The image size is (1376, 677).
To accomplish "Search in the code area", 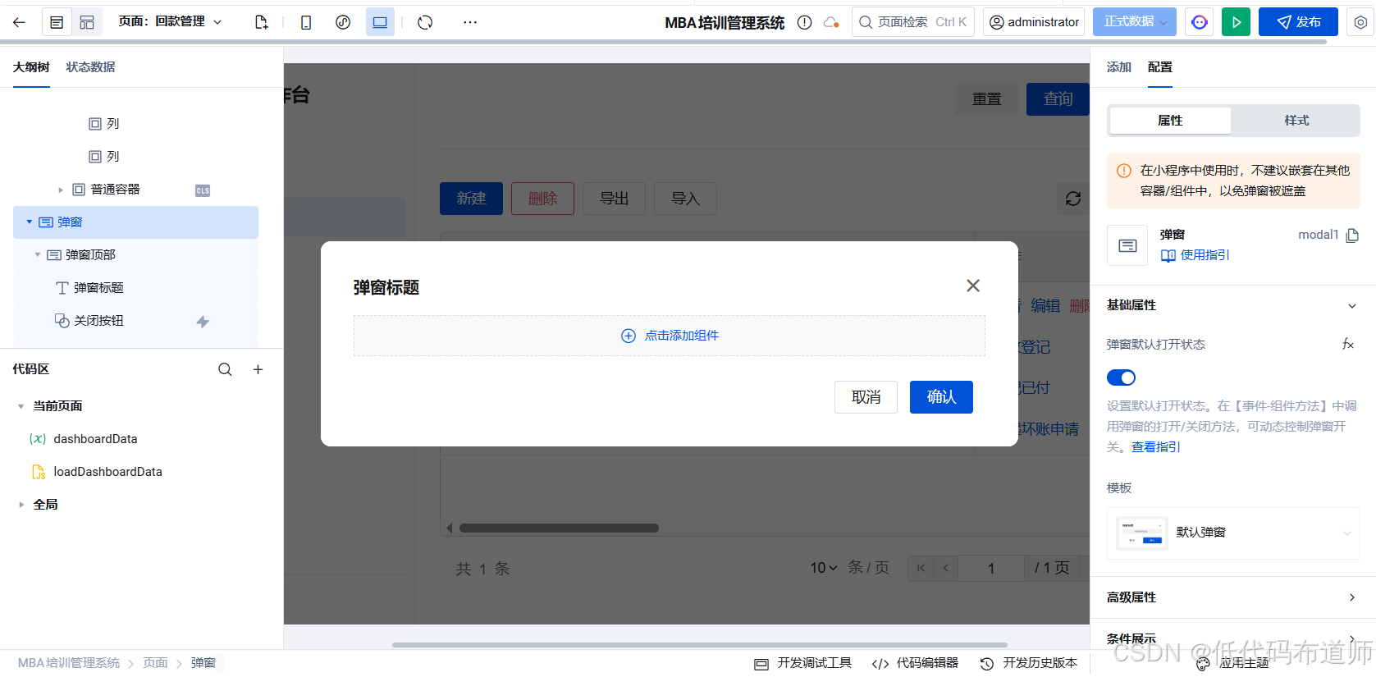I will (225, 369).
